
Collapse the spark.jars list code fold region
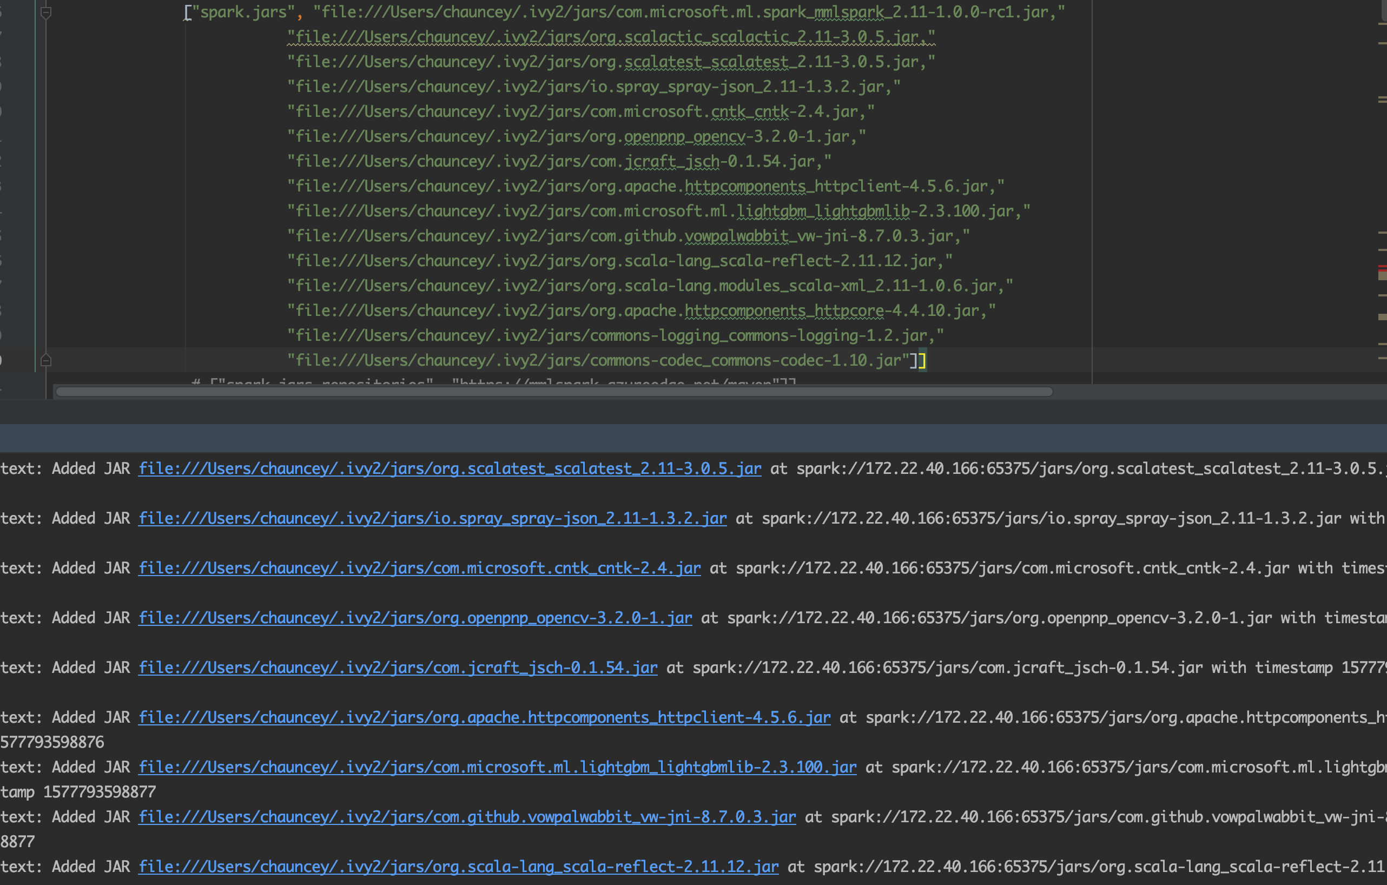click(45, 11)
